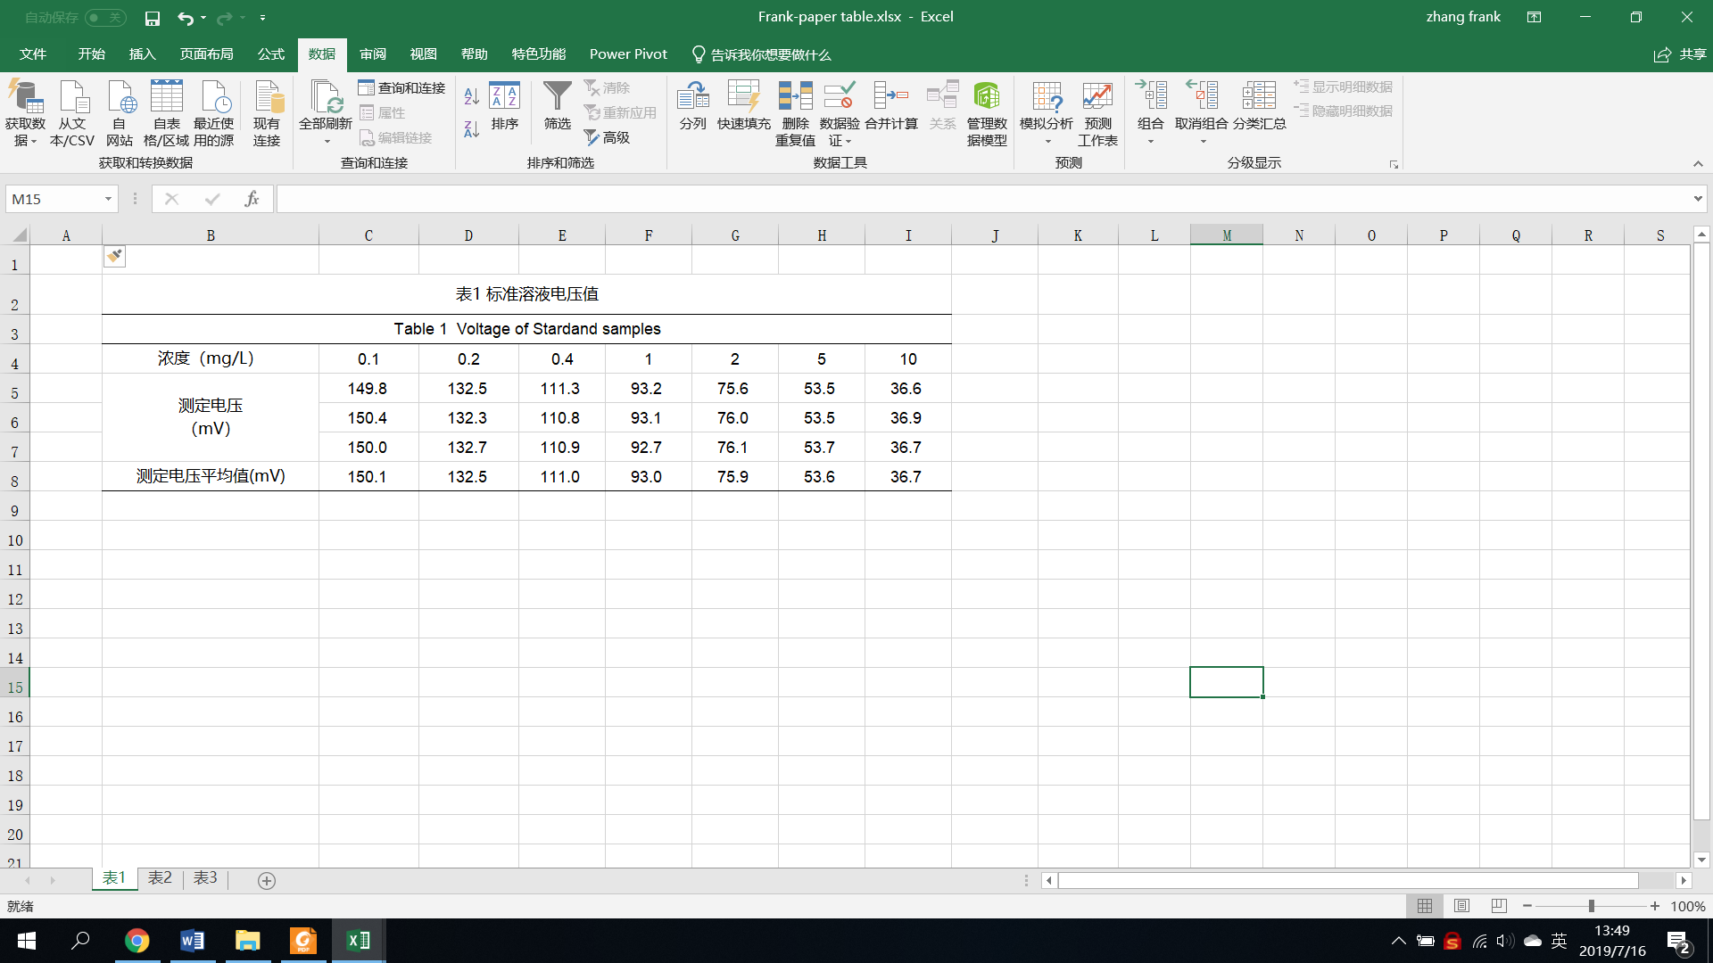Open Ribbon Display Options
Viewport: 1713px width, 963px height.
click(x=1534, y=17)
